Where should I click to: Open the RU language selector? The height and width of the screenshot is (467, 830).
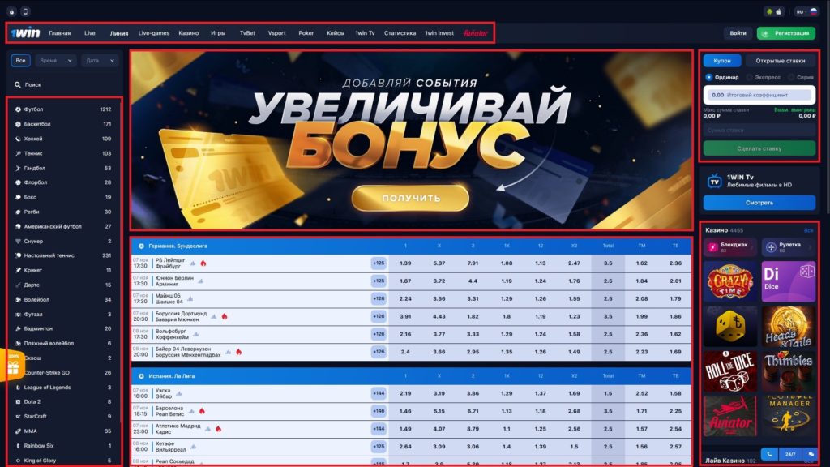806,11
